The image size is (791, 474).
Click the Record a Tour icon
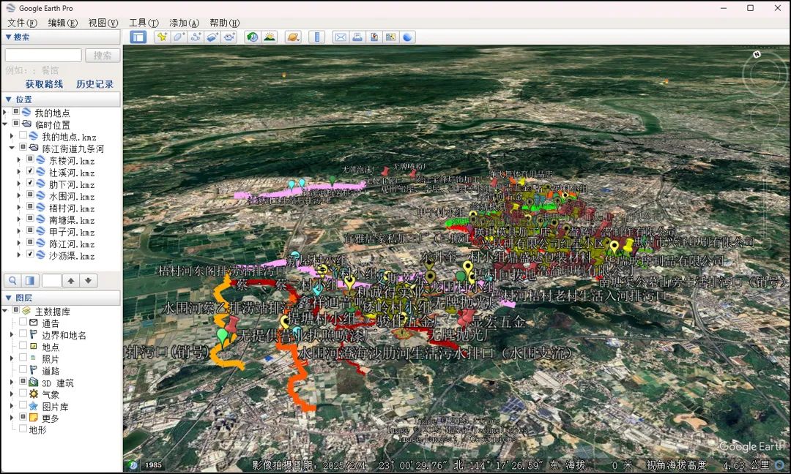229,37
